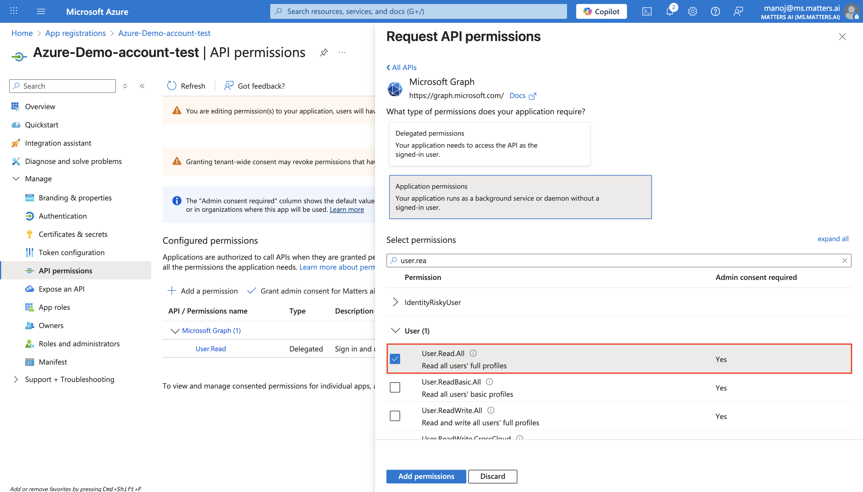Click the Got feedback person icon
The image size is (863, 492).
pyautogui.click(x=229, y=86)
